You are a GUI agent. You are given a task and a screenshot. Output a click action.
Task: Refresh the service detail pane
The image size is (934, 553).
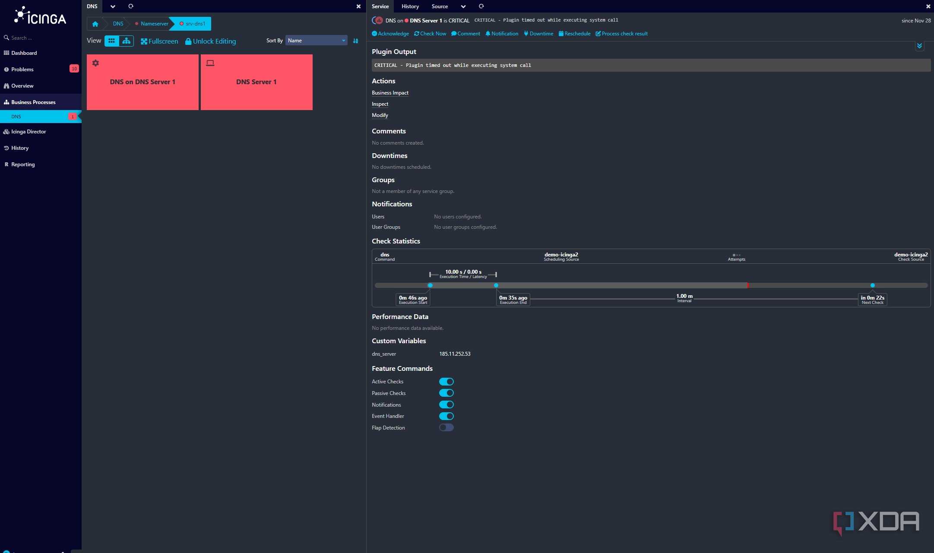click(481, 6)
